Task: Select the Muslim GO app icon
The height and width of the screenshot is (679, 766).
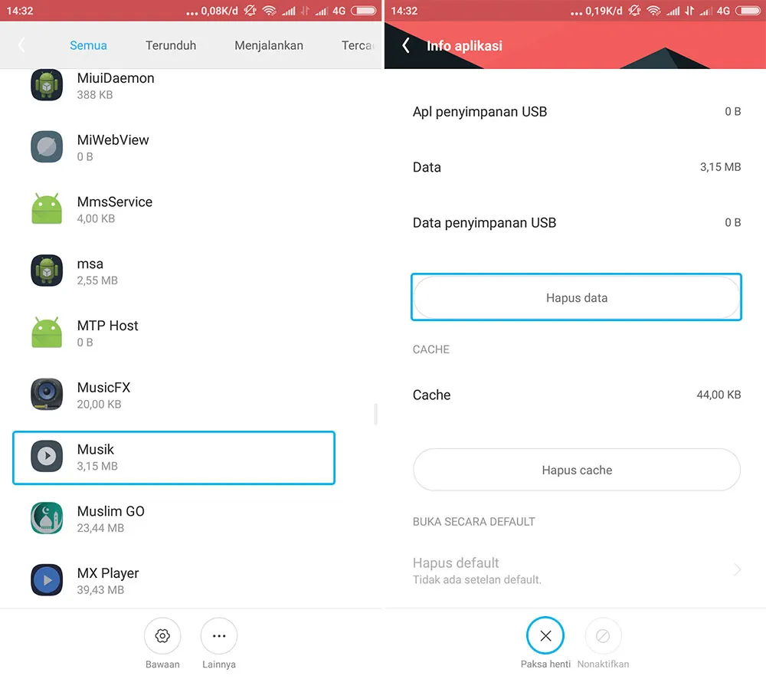Action: coord(47,518)
